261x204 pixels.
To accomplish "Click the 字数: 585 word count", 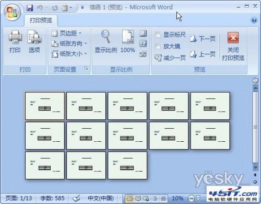I will tap(52, 198).
